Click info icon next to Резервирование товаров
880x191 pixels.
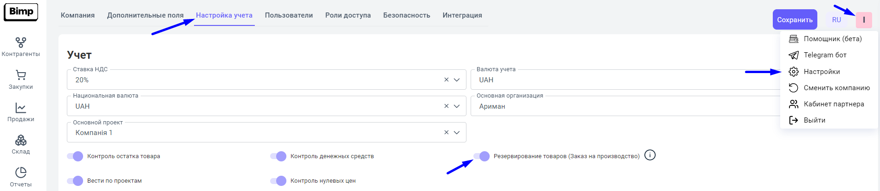[650, 155]
